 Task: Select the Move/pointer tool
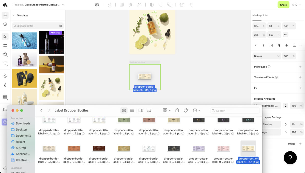point(5,37)
